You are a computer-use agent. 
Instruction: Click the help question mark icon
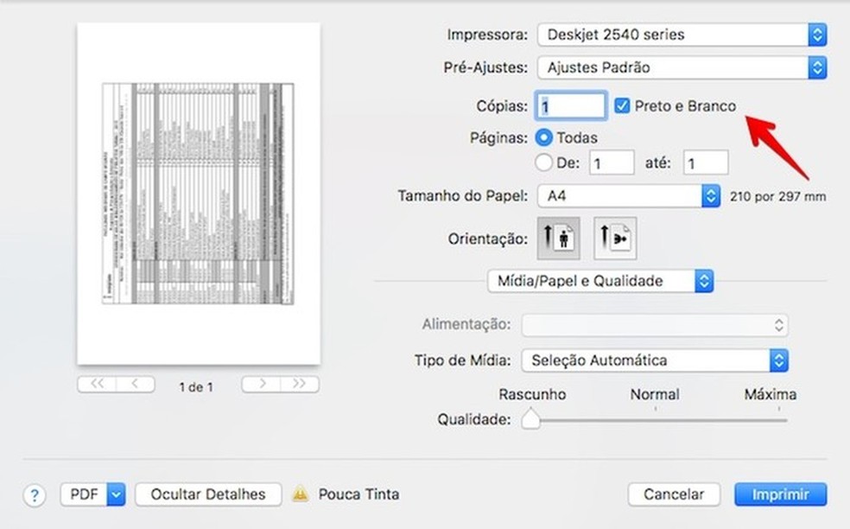(34, 495)
